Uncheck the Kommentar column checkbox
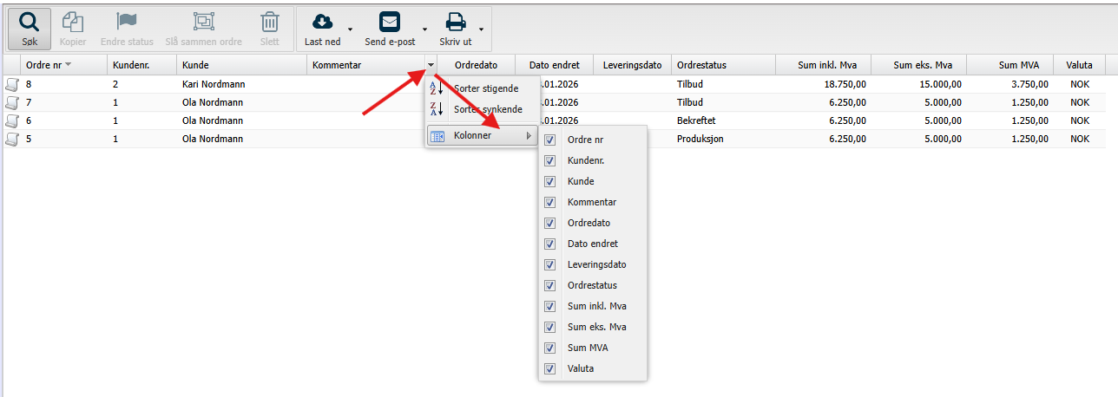This screenshot has height=397, width=1118. (x=549, y=202)
